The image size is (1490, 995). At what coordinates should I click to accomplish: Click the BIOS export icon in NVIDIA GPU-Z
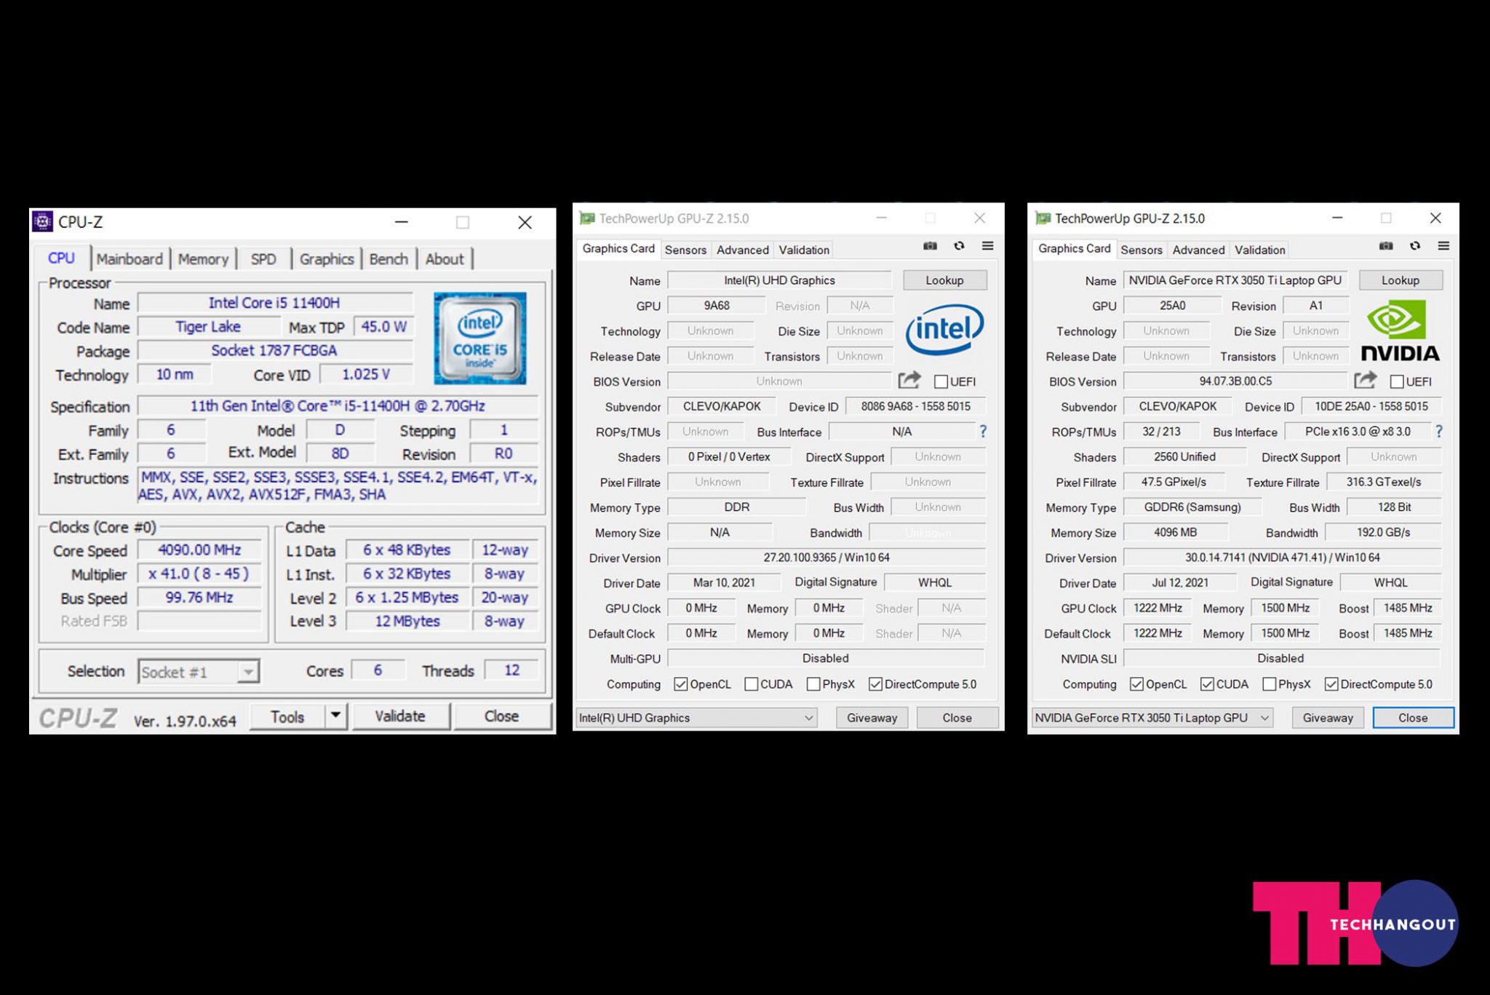coord(1366,380)
